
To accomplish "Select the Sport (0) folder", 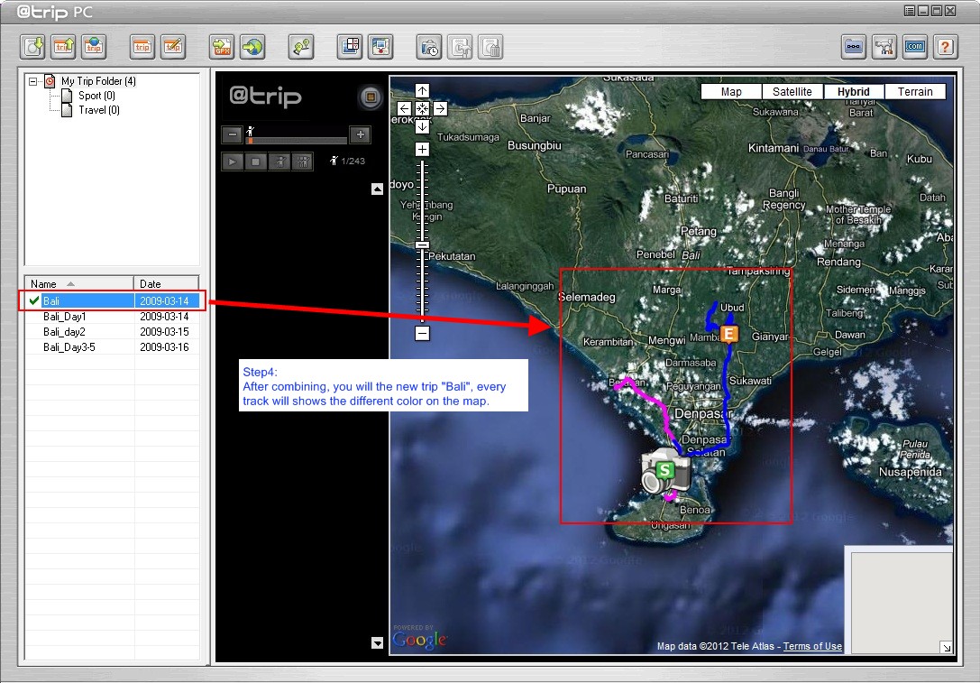I will [96, 96].
